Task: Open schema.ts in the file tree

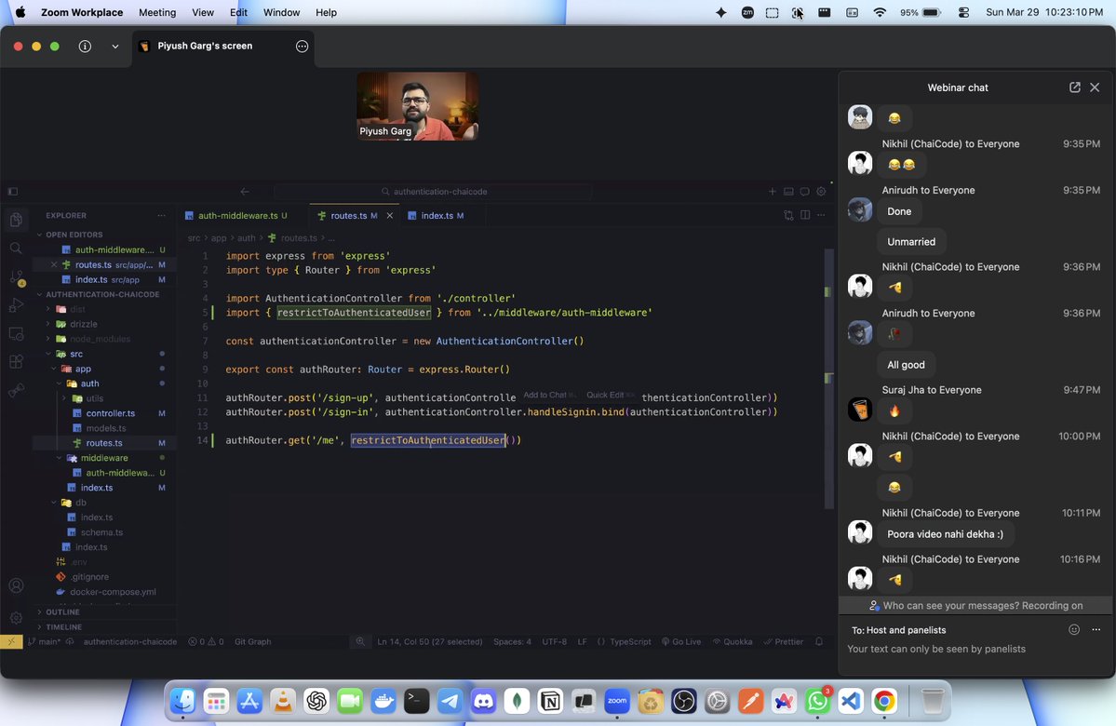Action: 101,532
